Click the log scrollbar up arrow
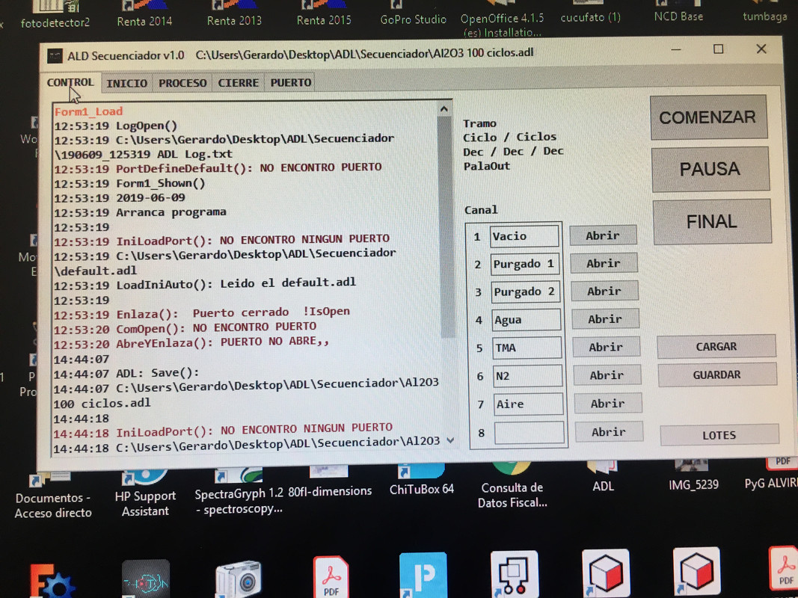798x598 pixels. [443, 109]
